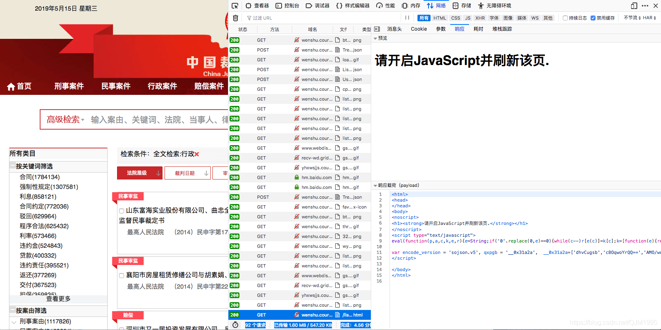Click performance analysis stopwatch icon in status bar
Screen dimensions: 661x330
pos(235,325)
